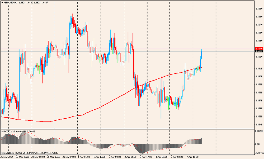Click the 1 Apr 01:00 time label
The image size is (264, 159).
point(84,157)
